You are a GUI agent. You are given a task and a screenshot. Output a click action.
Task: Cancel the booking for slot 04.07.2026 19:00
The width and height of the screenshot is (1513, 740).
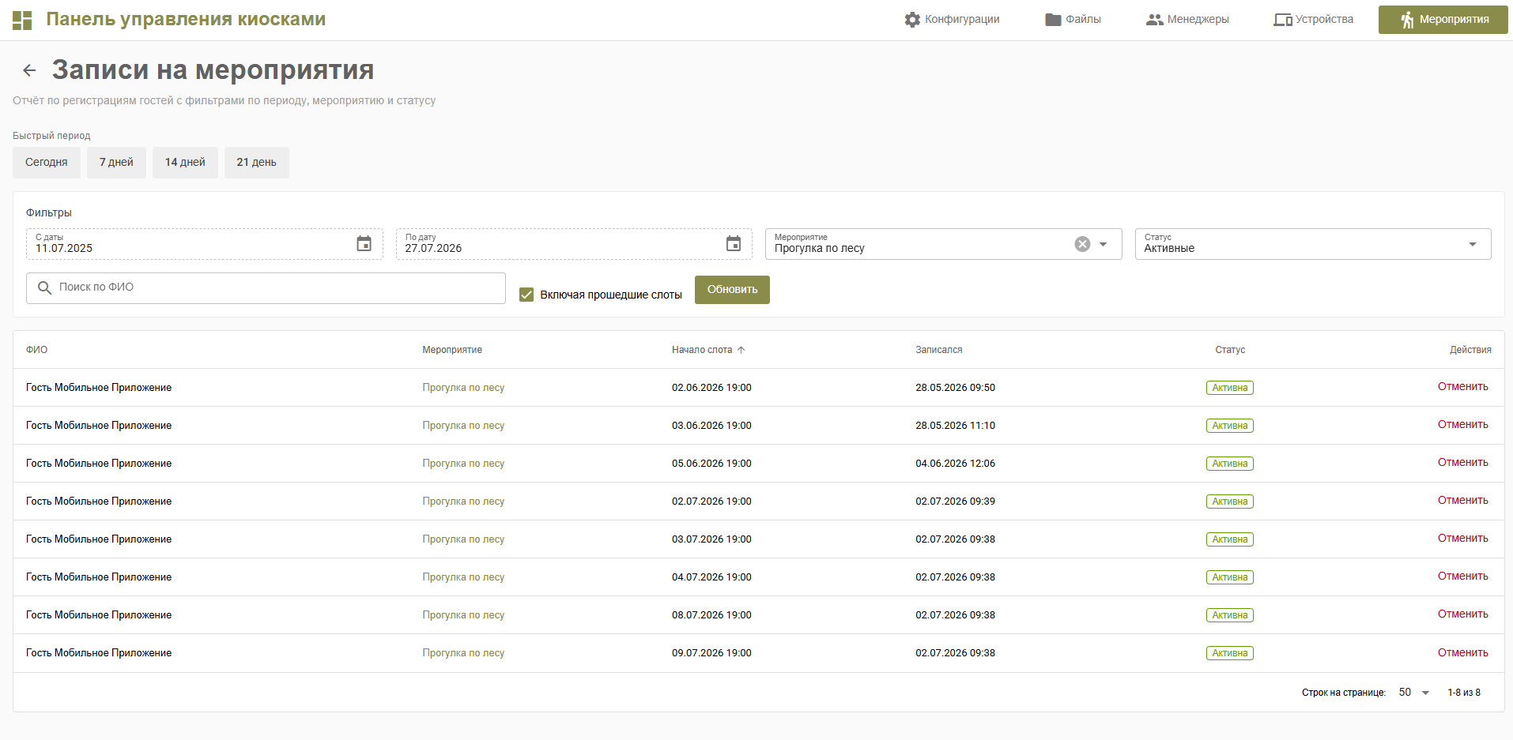[x=1463, y=577]
